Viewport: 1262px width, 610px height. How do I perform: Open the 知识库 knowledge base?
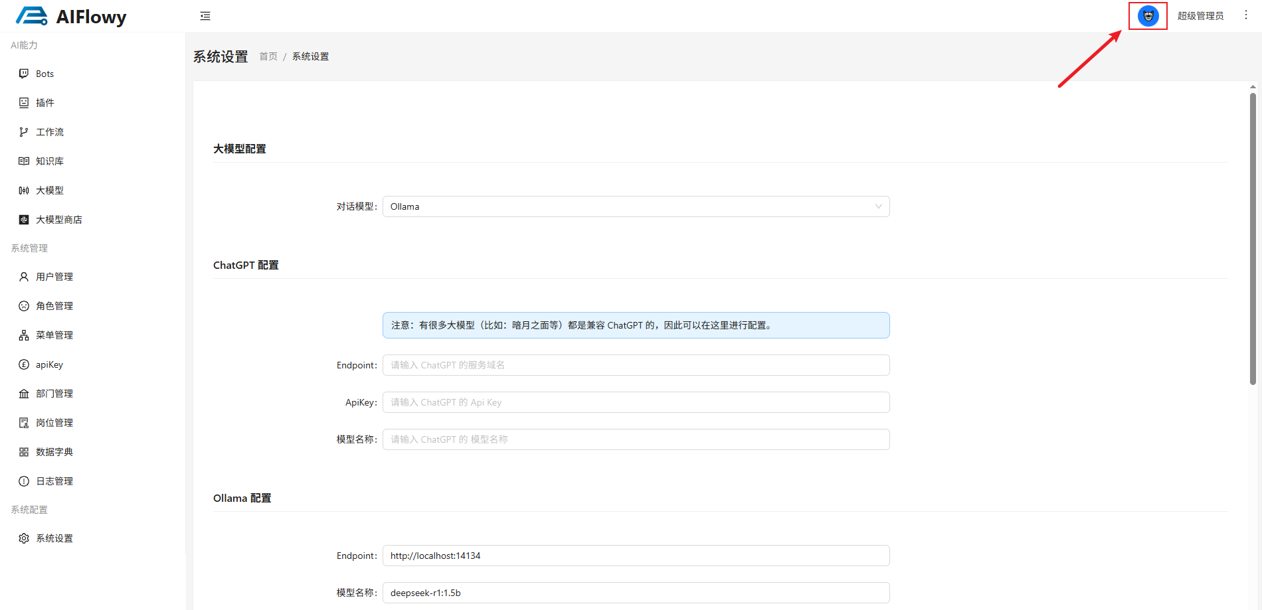coord(49,161)
